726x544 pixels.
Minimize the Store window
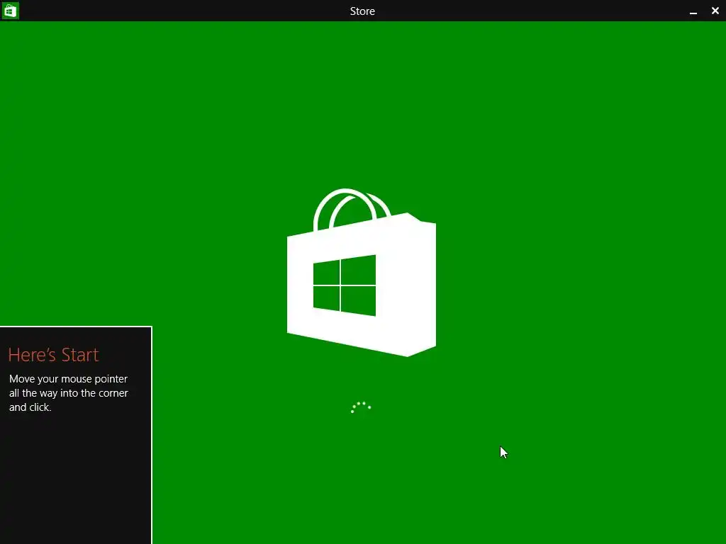(x=693, y=11)
